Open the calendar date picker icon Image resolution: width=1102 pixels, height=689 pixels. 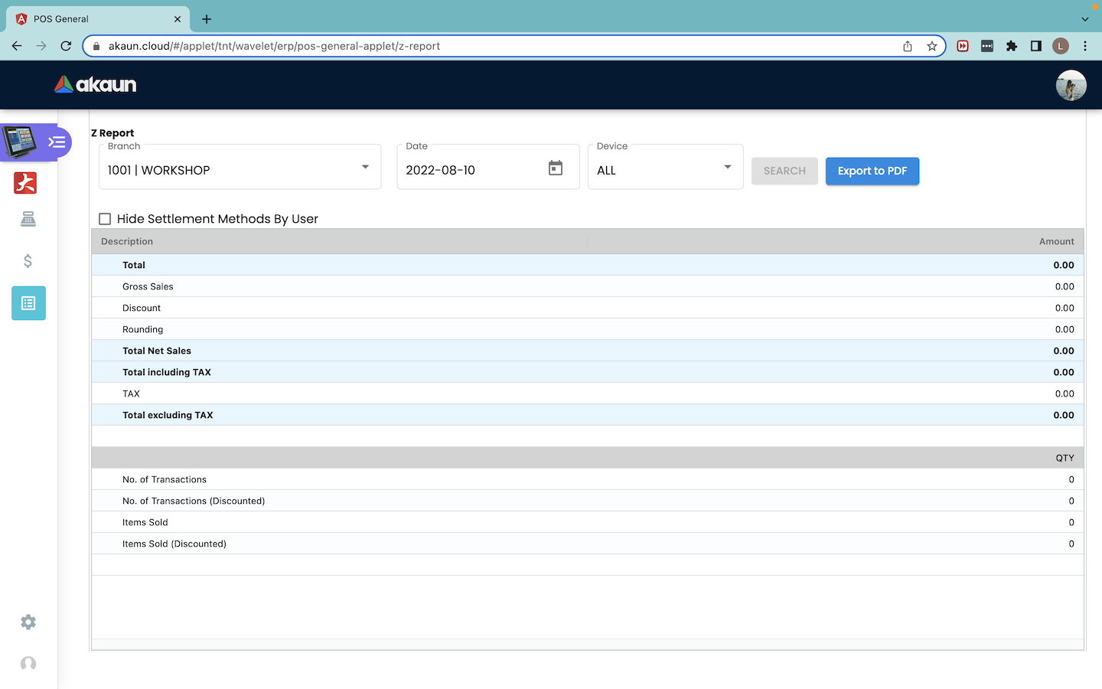tap(556, 168)
